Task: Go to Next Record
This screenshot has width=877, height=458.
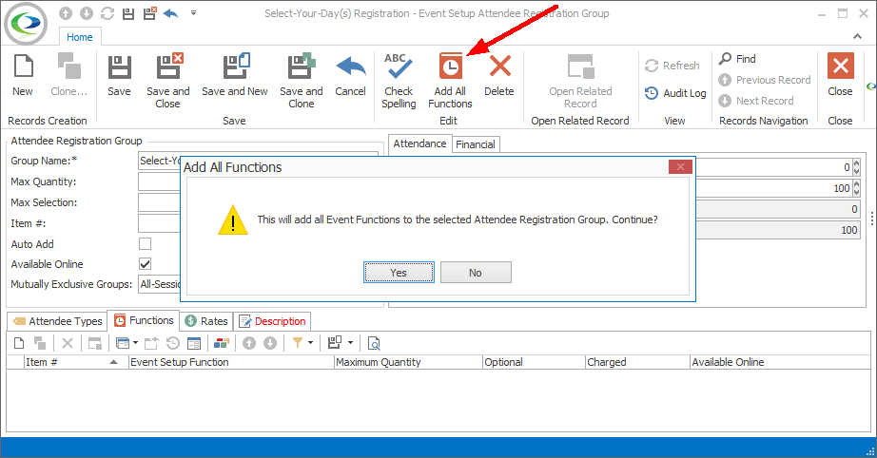Action: click(x=756, y=101)
